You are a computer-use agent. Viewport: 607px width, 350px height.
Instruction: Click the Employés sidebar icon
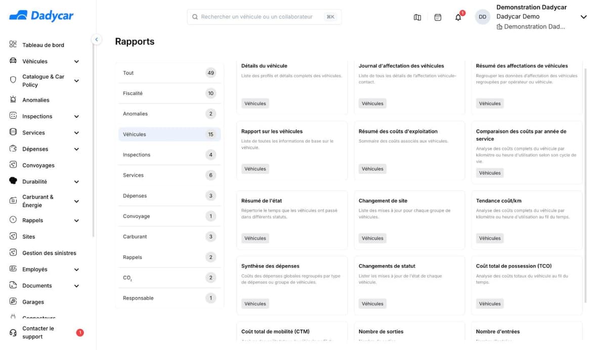pos(13,269)
